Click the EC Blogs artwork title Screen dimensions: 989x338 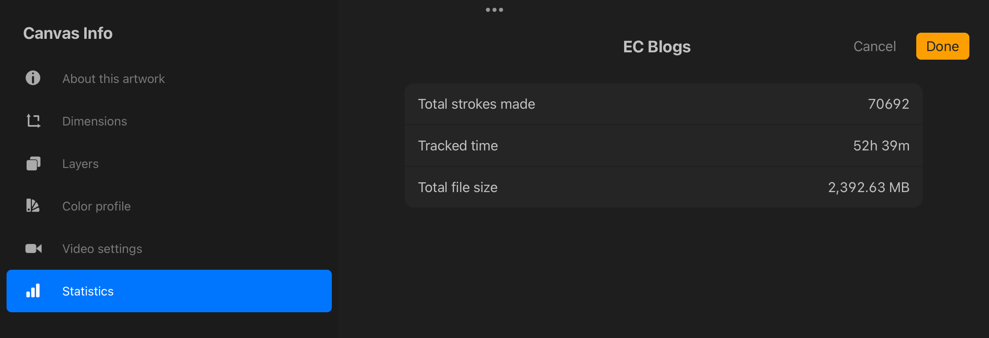coord(657,47)
